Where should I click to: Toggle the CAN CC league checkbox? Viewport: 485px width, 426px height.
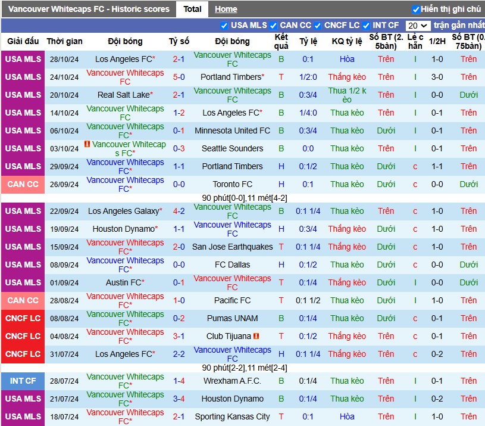(x=273, y=26)
